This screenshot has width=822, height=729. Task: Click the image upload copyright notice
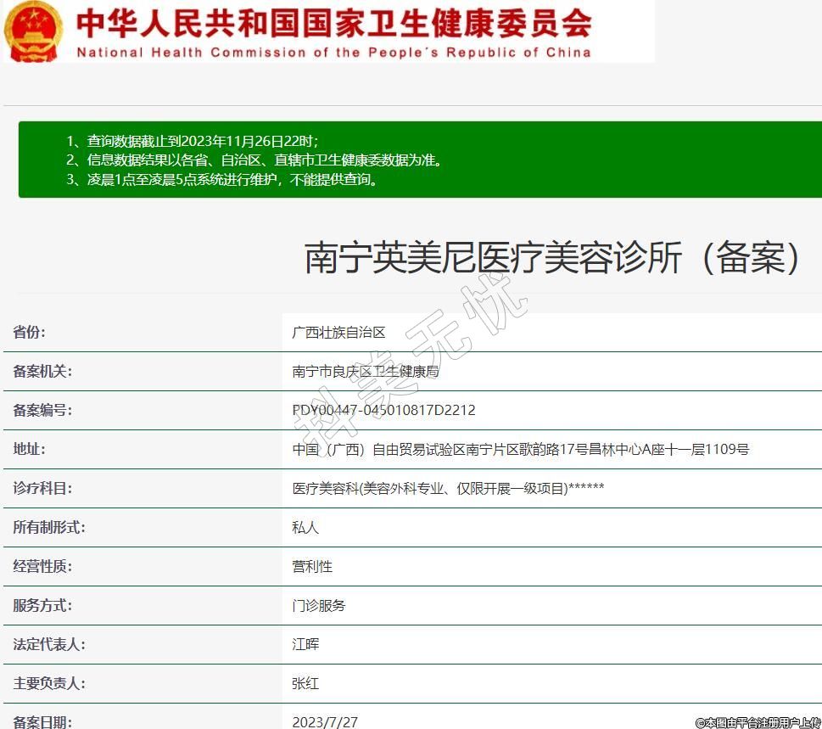click(758, 722)
